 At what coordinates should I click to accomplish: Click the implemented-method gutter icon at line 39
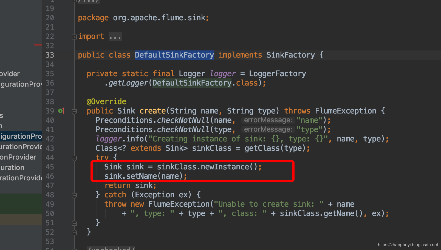(61, 111)
